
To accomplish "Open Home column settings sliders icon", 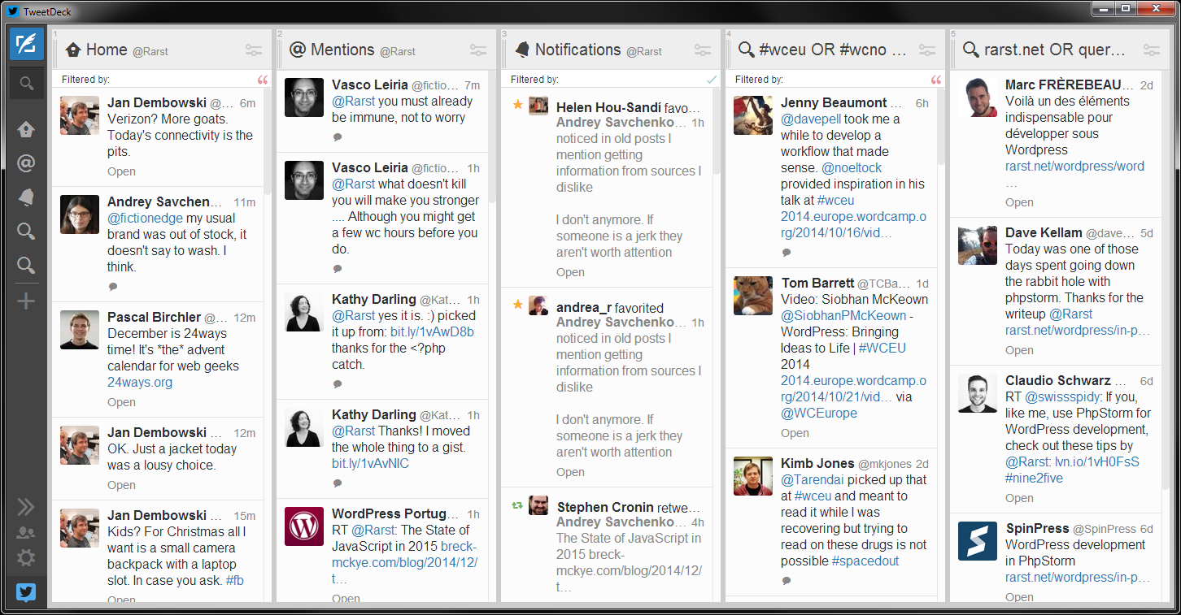I will coord(254,50).
